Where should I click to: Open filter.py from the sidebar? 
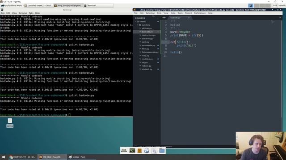145,49
